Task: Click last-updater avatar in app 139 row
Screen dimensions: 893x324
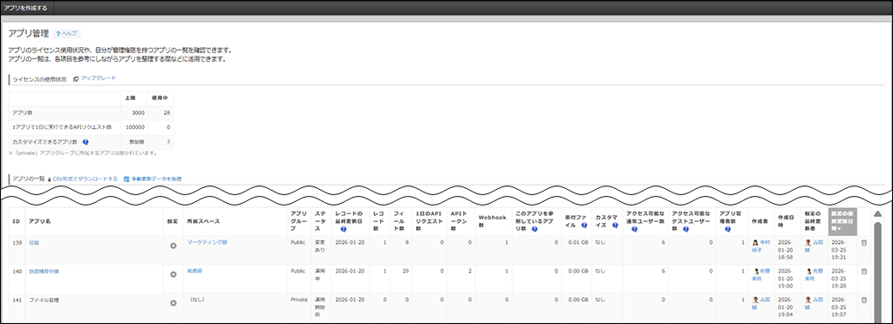Action: click(x=808, y=243)
